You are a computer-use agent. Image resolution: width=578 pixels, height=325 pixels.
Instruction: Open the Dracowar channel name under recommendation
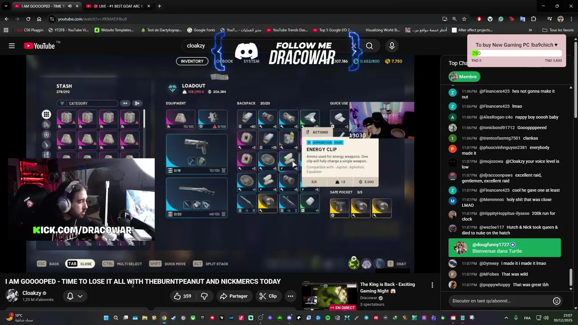click(x=368, y=298)
